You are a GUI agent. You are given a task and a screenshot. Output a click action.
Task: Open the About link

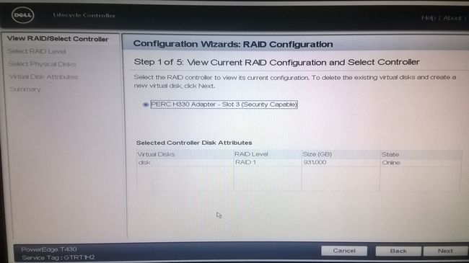452,18
